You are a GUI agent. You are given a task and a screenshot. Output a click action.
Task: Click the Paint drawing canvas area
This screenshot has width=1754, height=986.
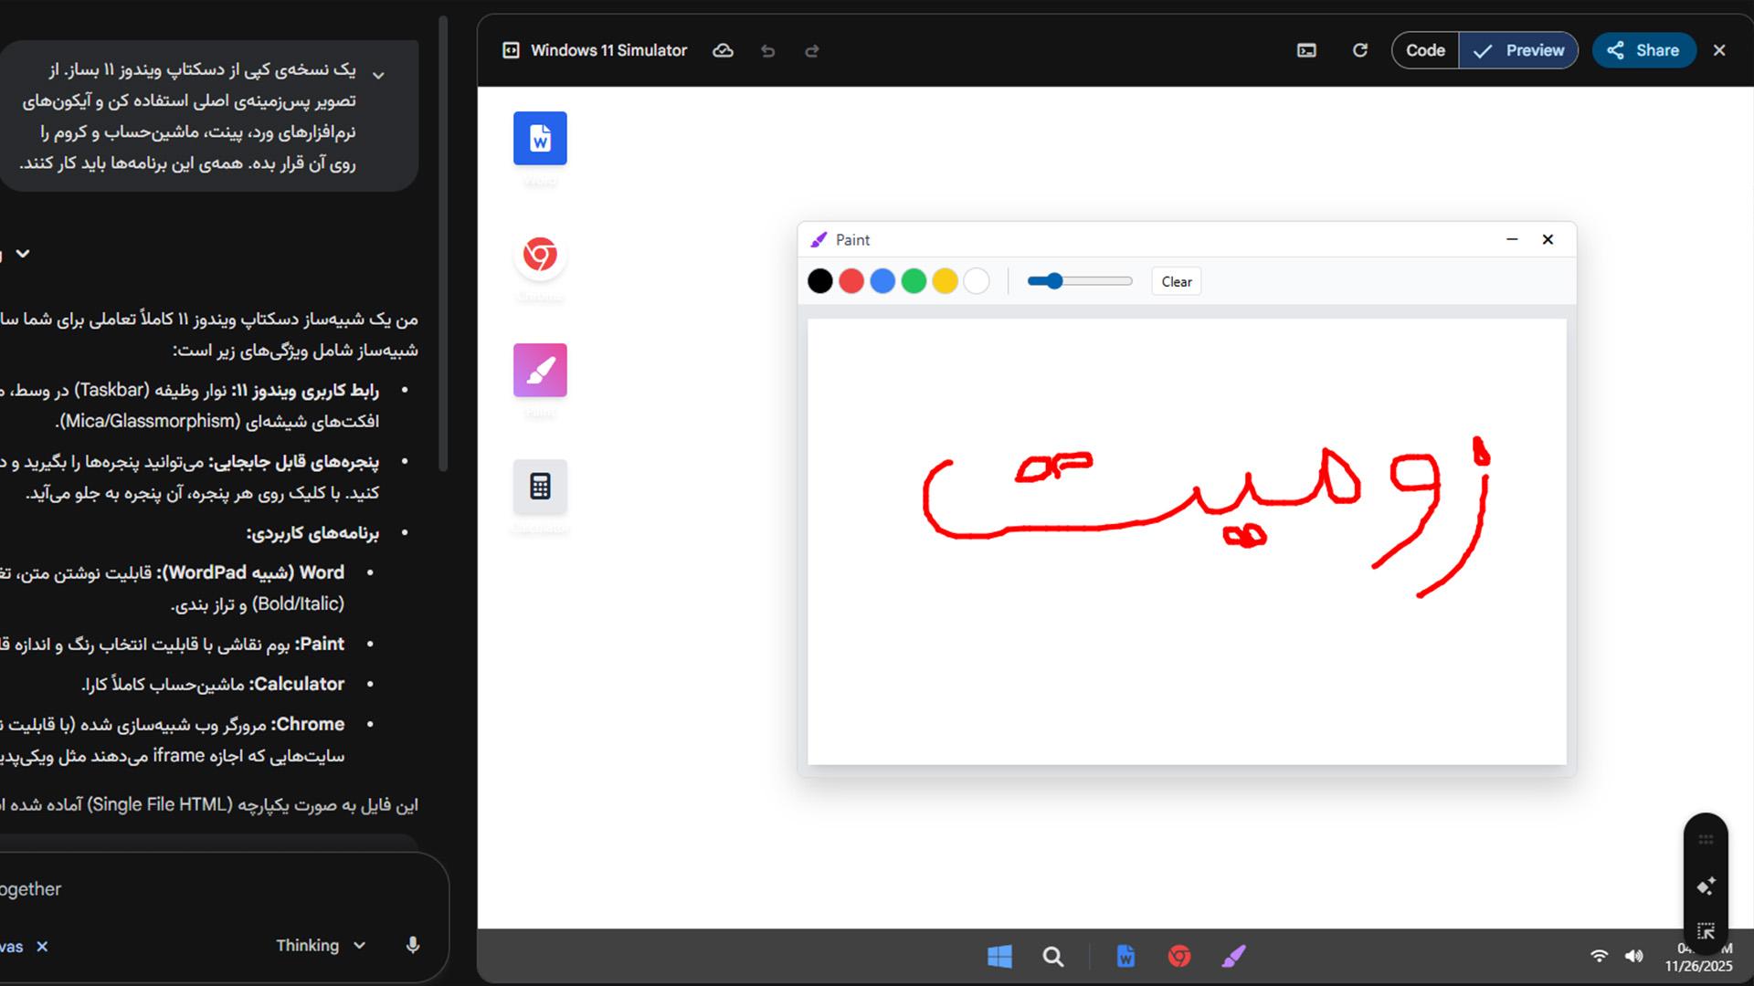(x=1187, y=541)
